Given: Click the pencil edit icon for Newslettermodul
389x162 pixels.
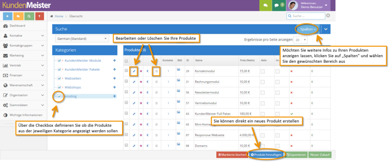Looking at the screenshot, I should click(x=134, y=93).
